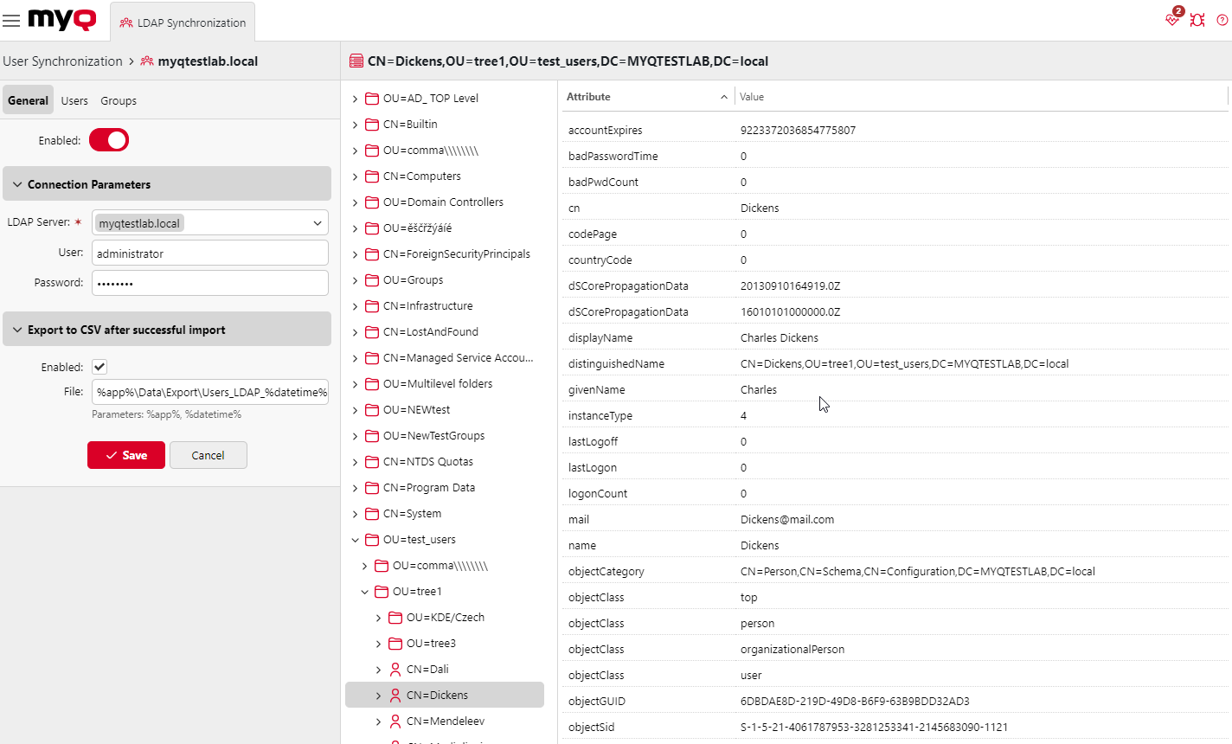Viewport: 1232px width, 744px height.
Task: Open help using the question mark icon
Action: click(1222, 19)
